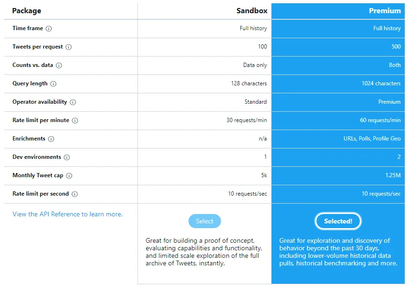
Task: Open Rate limit per second info icon
Action: [75, 194]
